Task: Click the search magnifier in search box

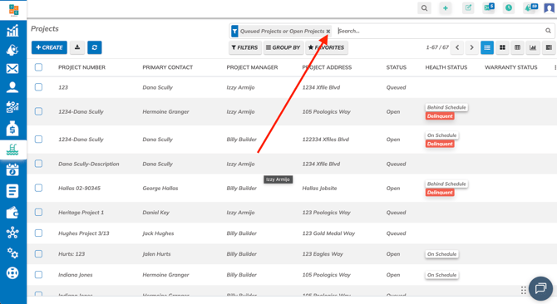Action: pos(548,31)
